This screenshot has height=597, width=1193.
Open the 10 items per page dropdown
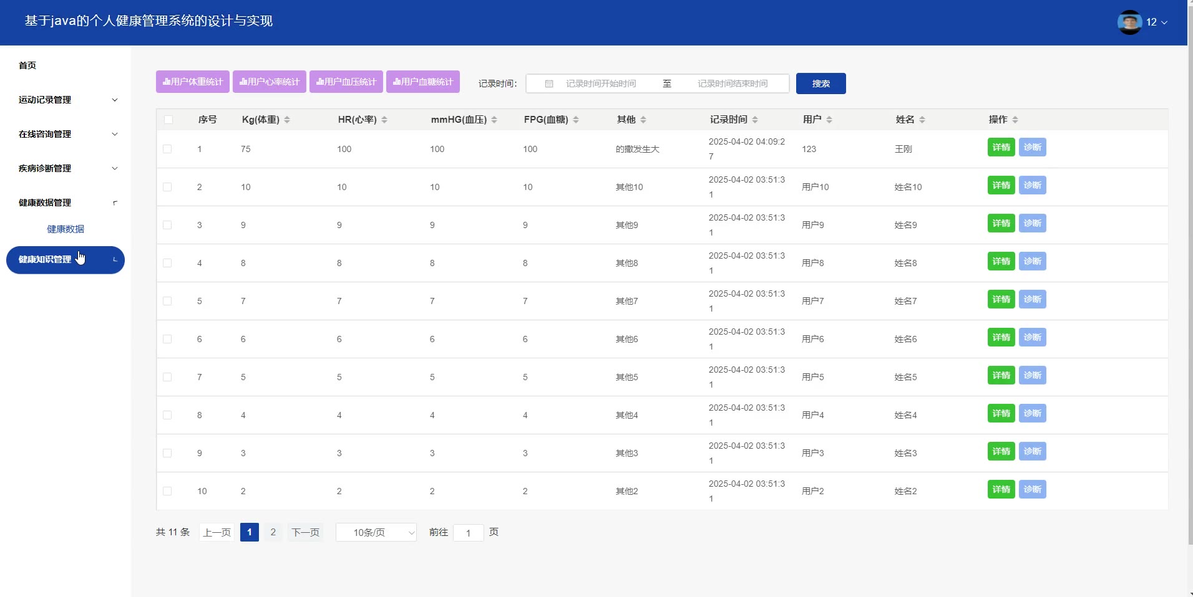point(376,532)
